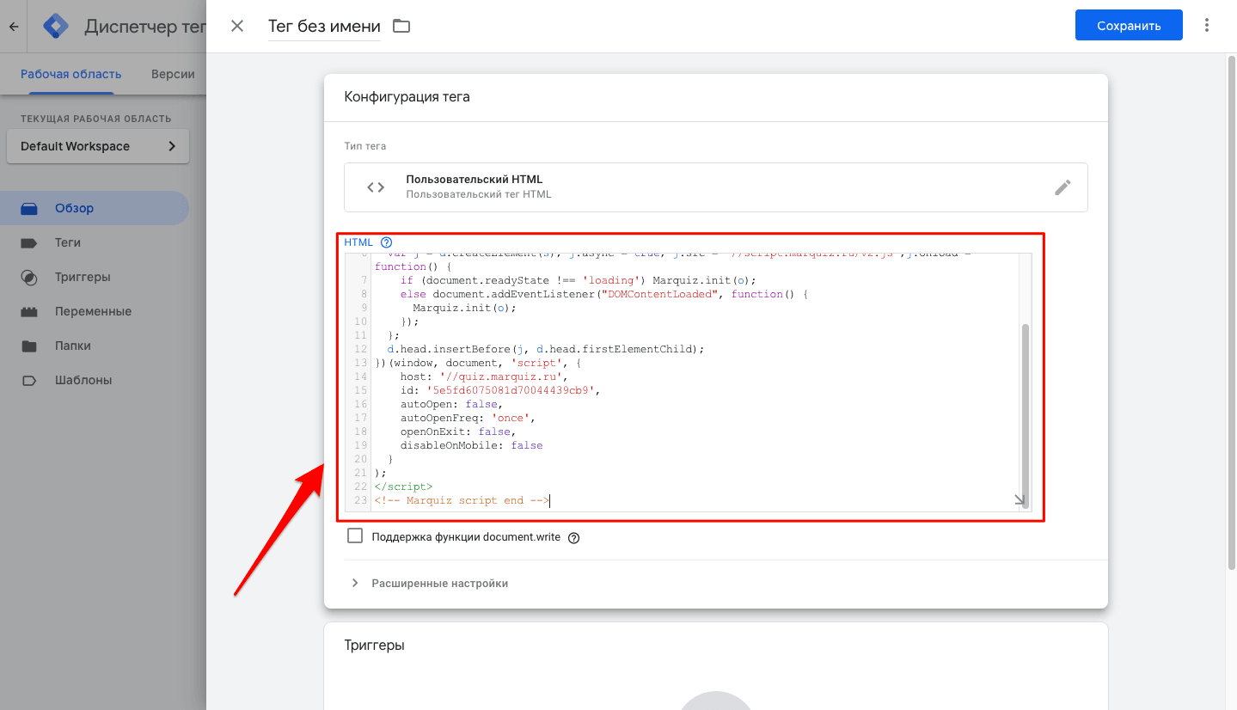The image size is (1237, 710).
Task: Enable Поддержка функции document.write checkbox
Action: point(355,536)
